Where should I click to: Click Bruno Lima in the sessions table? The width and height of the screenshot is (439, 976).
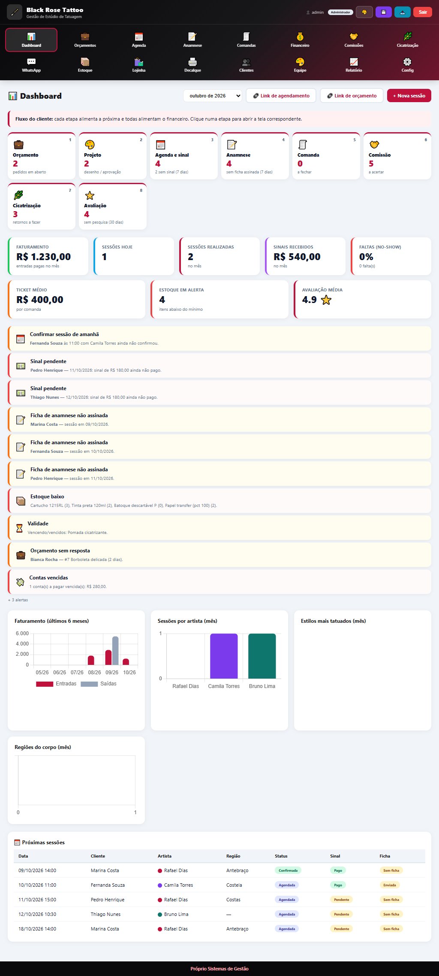point(176,914)
